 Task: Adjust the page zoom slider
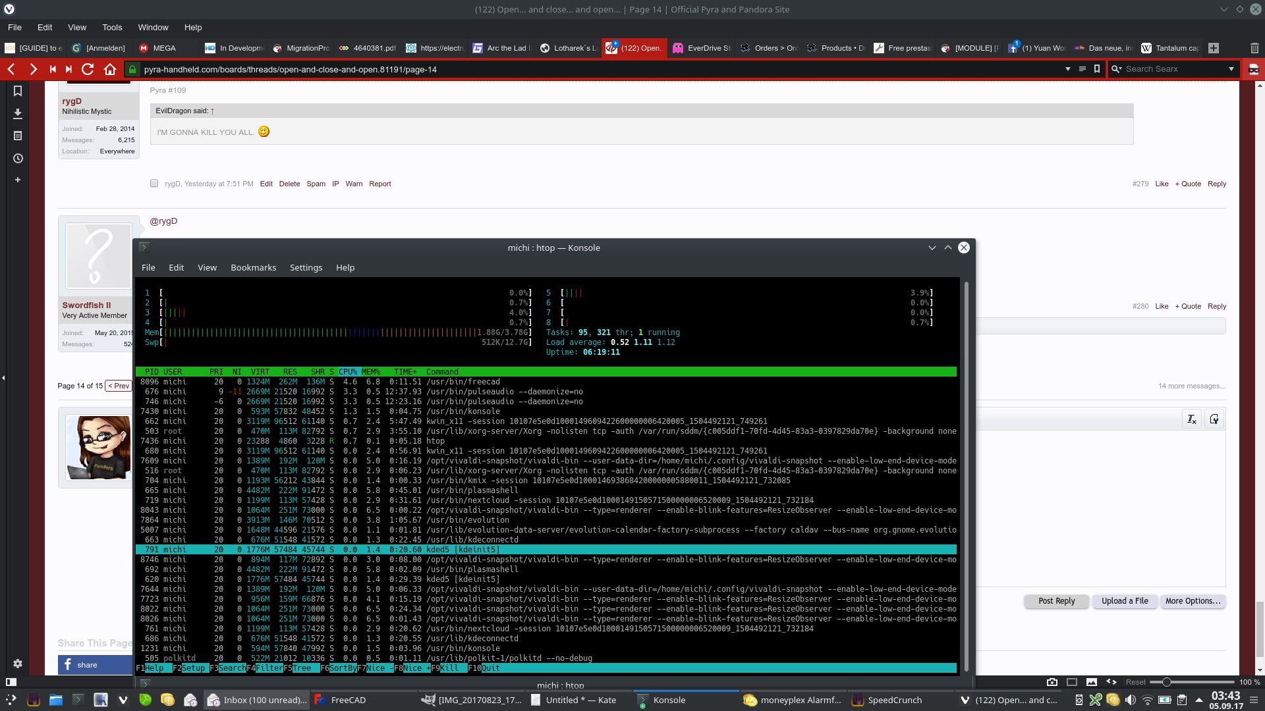tap(1166, 682)
